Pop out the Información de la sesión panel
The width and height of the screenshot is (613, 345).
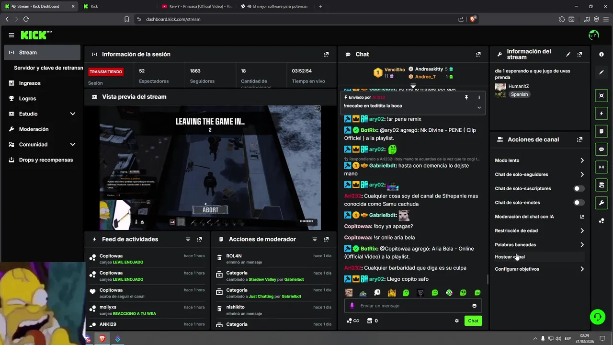pyautogui.click(x=326, y=55)
